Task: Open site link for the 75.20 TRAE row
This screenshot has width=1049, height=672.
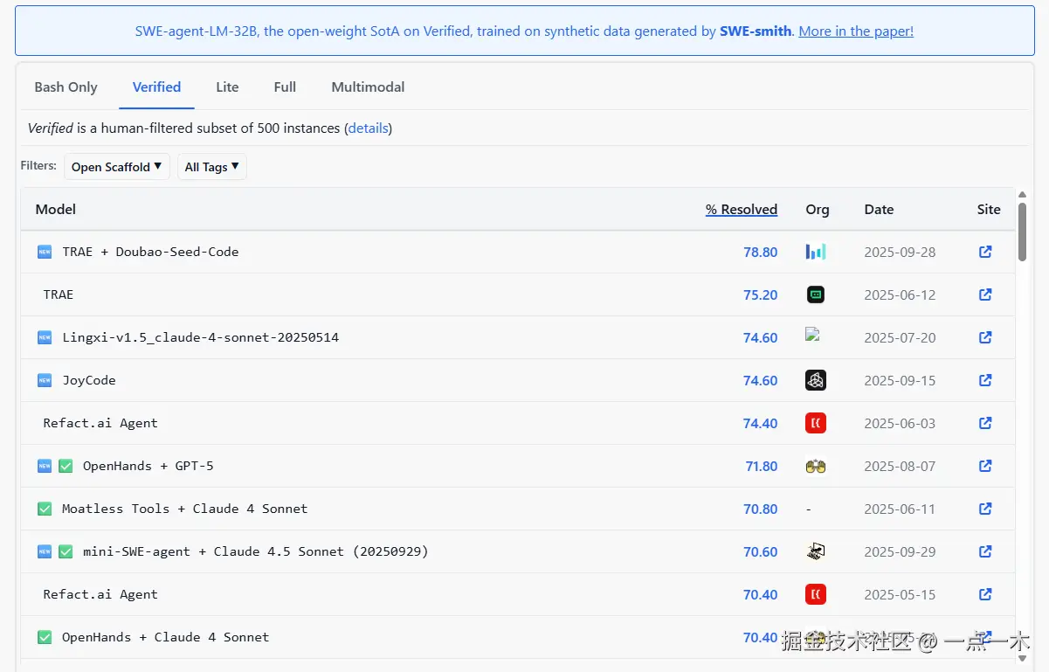Action: pyautogui.click(x=985, y=294)
